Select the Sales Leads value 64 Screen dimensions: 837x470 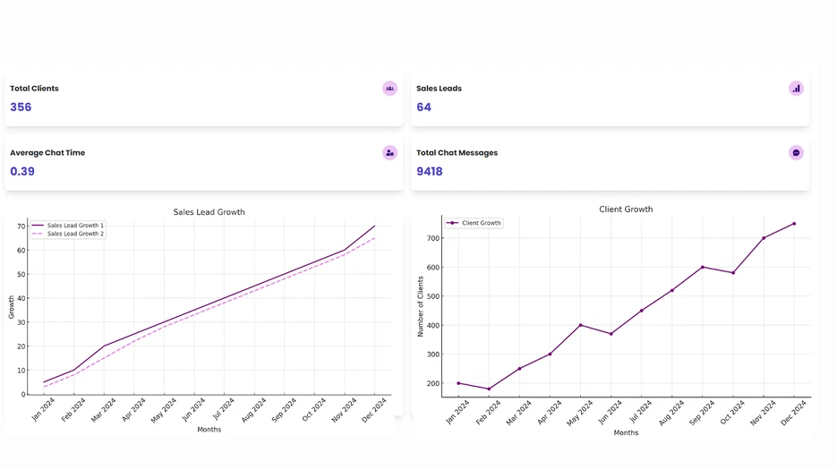click(423, 107)
